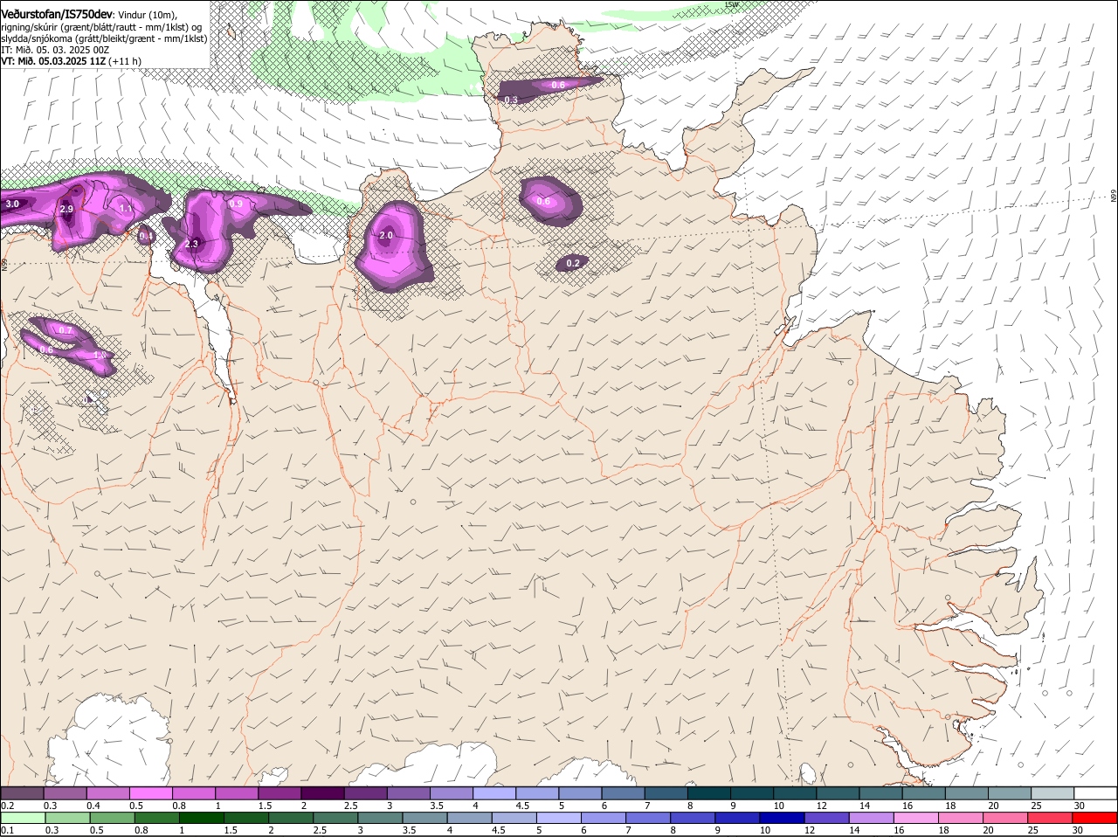Click the 2.3 snowfall value label

click(x=192, y=244)
